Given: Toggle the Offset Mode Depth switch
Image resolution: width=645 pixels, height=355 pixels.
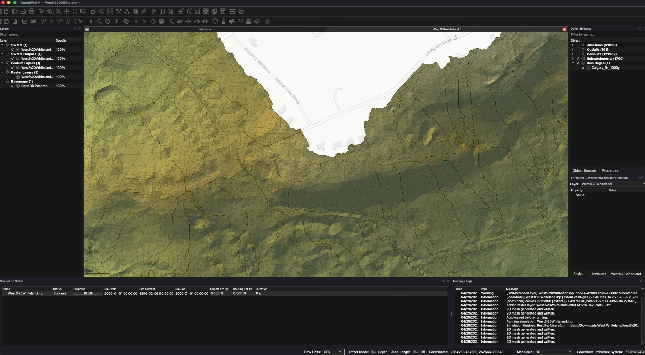Looking at the screenshot, I should coord(373,352).
